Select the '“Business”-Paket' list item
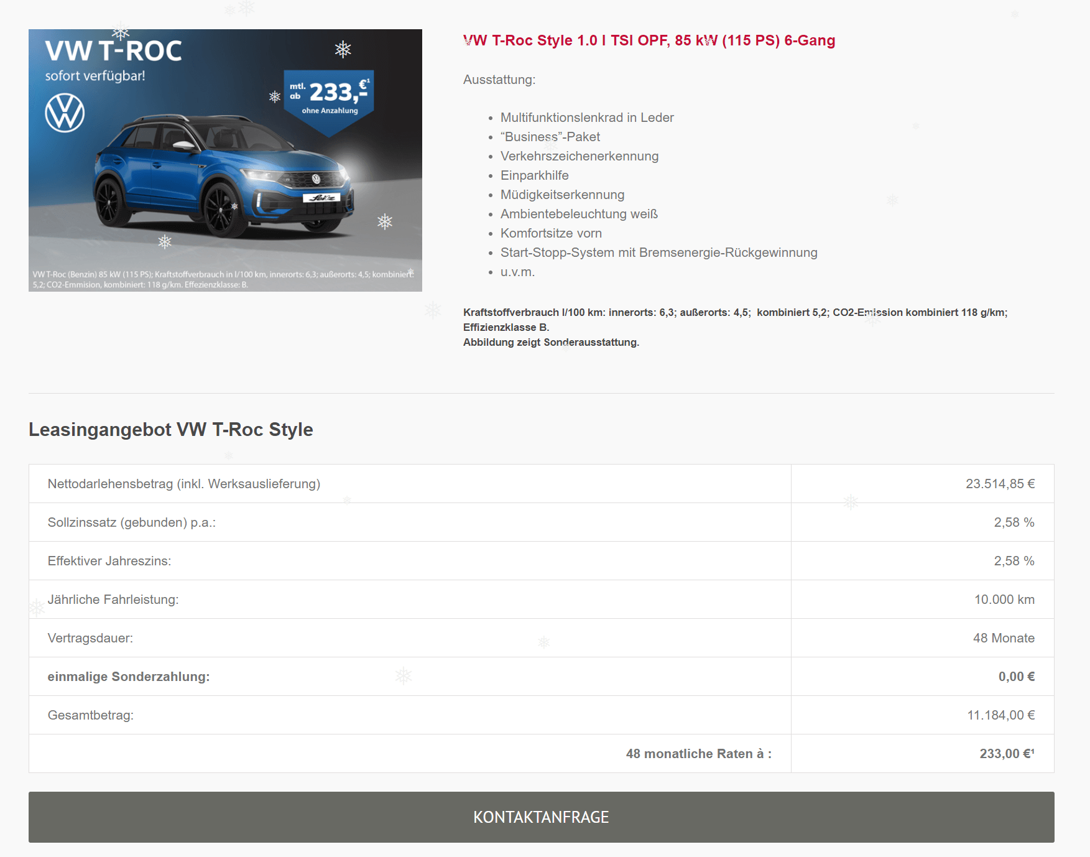The width and height of the screenshot is (1090, 857). tap(550, 137)
